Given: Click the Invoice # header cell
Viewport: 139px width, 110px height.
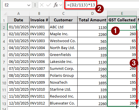Looking at the screenshot, I should click(x=39, y=20).
